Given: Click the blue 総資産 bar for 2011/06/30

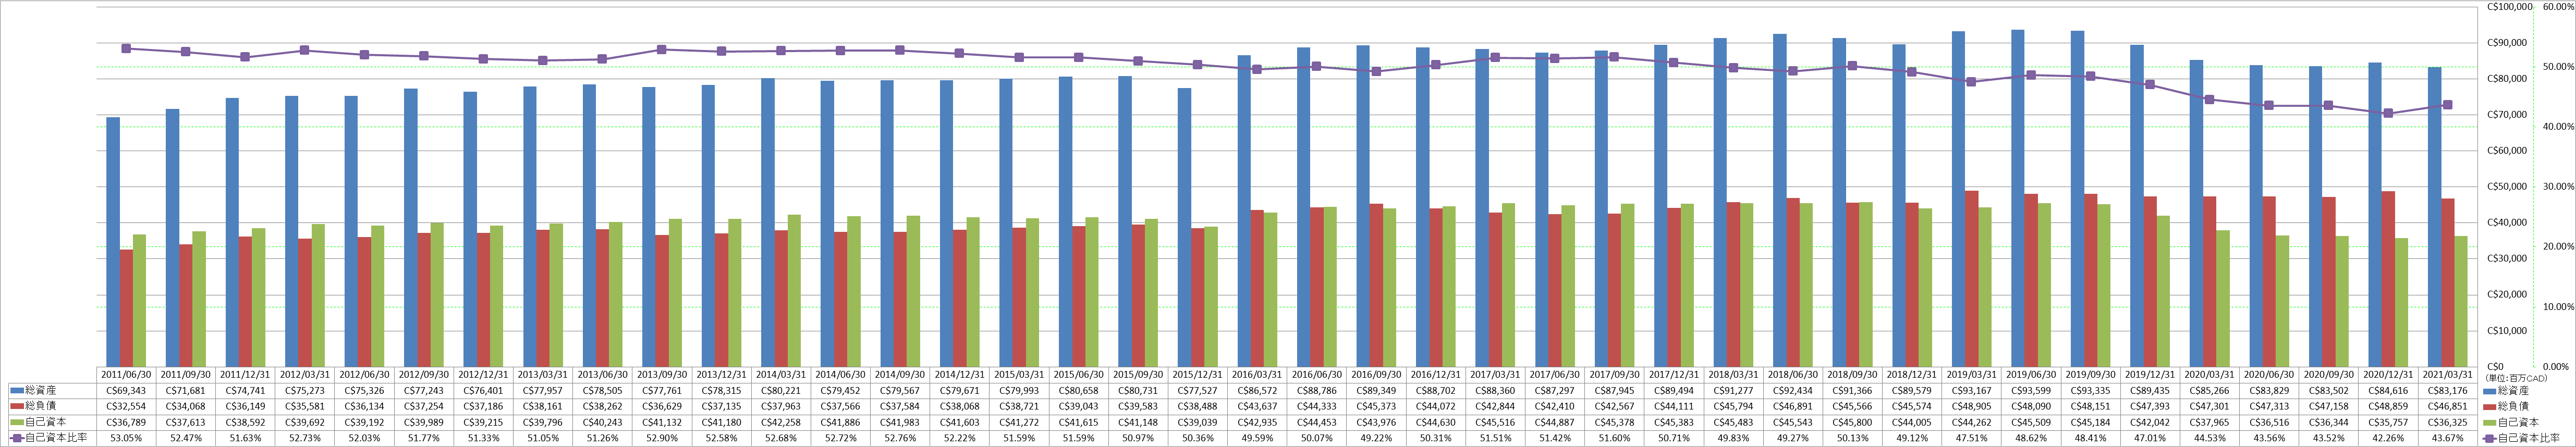Looking at the screenshot, I should [113, 242].
